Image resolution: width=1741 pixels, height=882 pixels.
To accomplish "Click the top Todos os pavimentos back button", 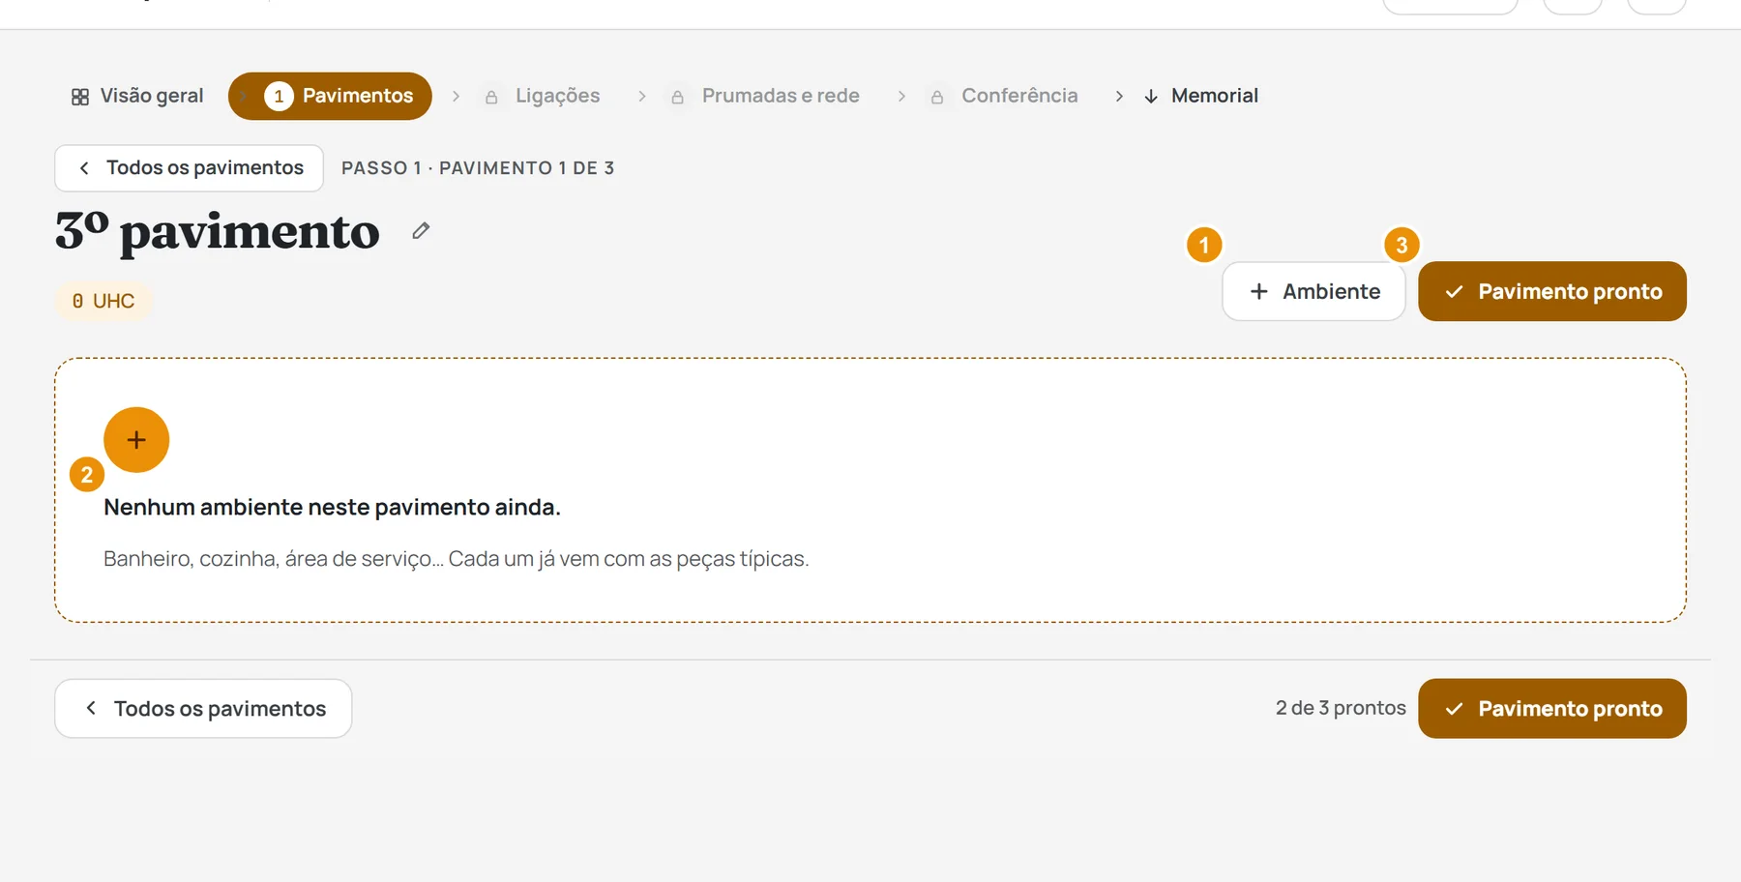I will [x=189, y=168].
